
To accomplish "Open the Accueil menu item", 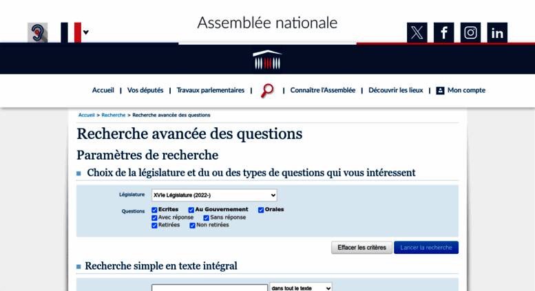I will pos(103,90).
